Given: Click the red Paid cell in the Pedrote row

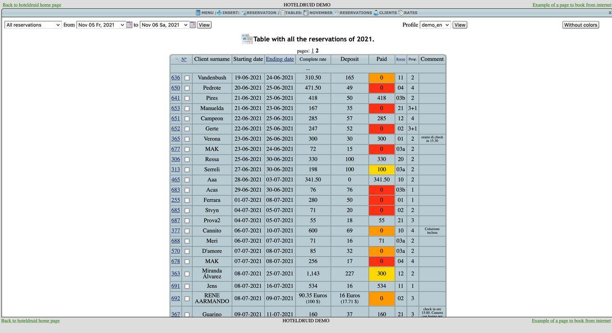Looking at the screenshot, I should [381, 88].
